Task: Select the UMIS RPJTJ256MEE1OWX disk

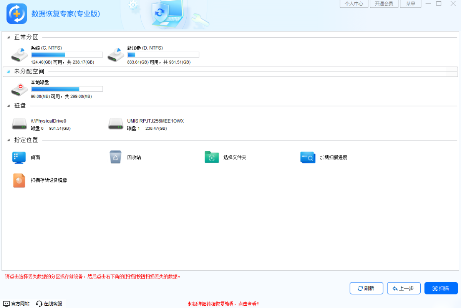Action: (115, 124)
